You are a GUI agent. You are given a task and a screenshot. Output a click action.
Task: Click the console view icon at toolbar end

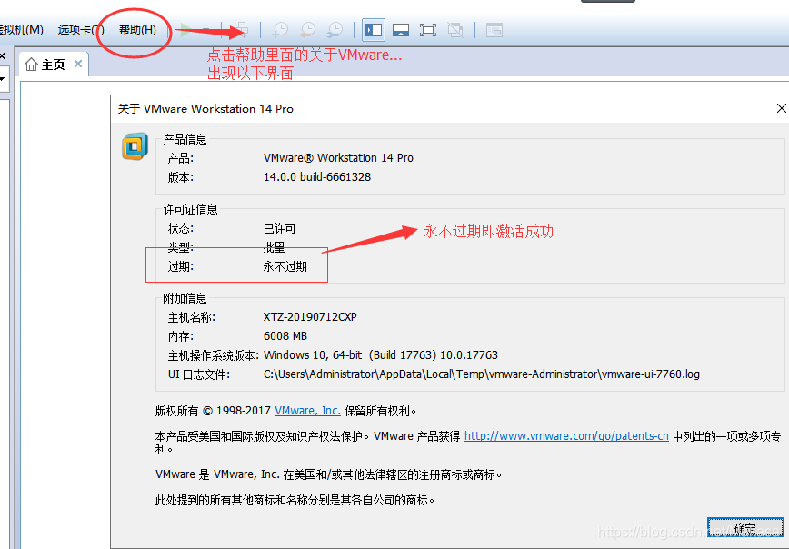[x=494, y=30]
